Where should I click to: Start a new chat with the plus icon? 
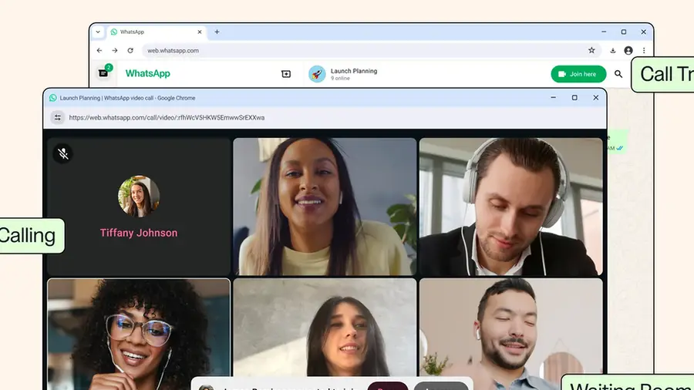point(286,74)
